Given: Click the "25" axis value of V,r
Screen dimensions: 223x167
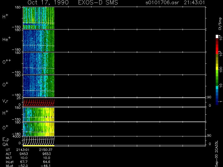Looking at the screenshot, I should point(19,98).
